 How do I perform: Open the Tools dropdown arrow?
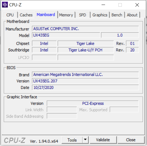tap(85, 140)
